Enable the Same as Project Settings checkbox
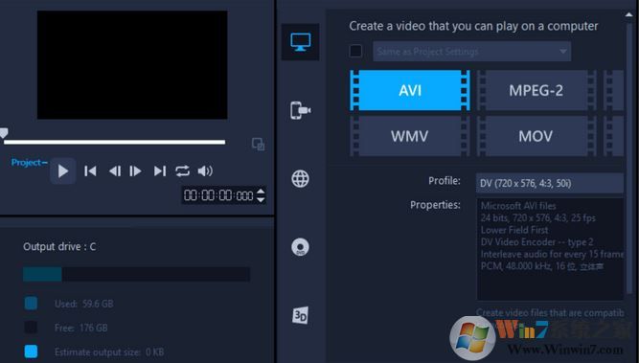This screenshot has height=363, width=639. tap(355, 52)
